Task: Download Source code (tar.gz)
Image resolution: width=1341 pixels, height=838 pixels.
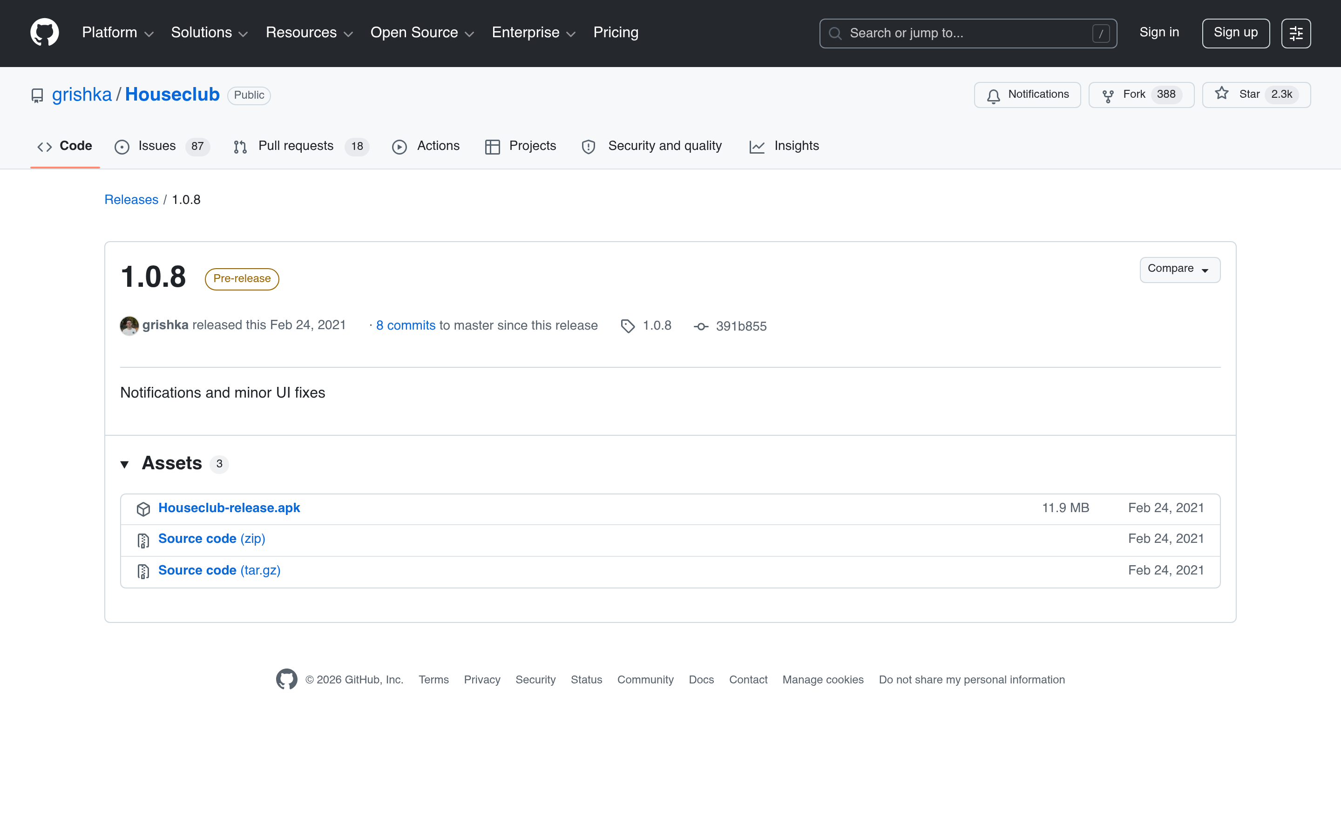Action: pyautogui.click(x=219, y=571)
